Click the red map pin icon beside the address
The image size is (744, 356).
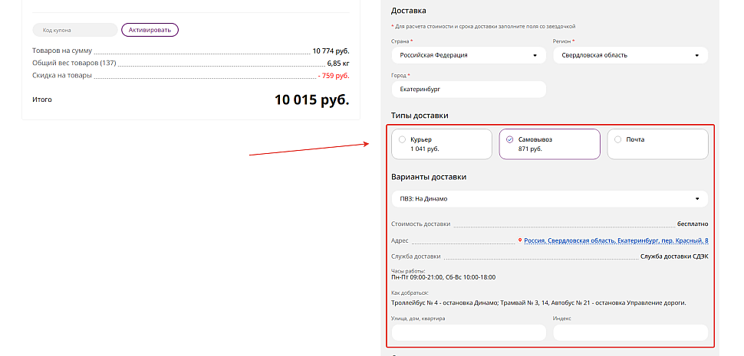coord(520,240)
